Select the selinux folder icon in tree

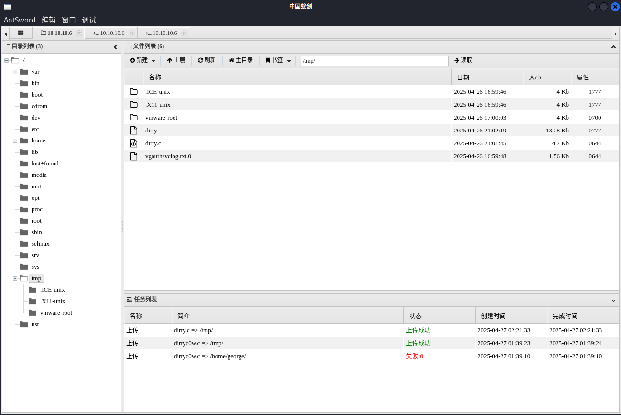pos(24,244)
